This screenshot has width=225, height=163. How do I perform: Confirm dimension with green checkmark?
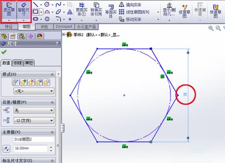pos(4,52)
